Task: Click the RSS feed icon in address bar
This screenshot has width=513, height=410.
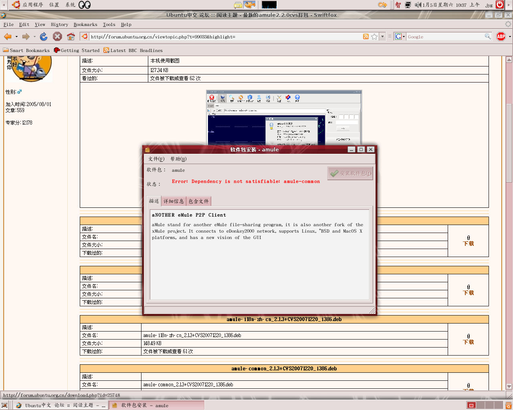Action: [366, 36]
